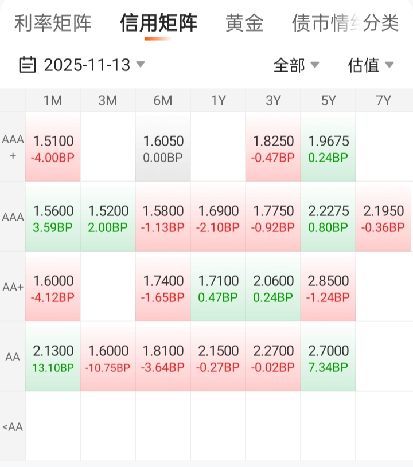Switch to the 利率矩阵 tab
The height and width of the screenshot is (467, 413).
53,23
